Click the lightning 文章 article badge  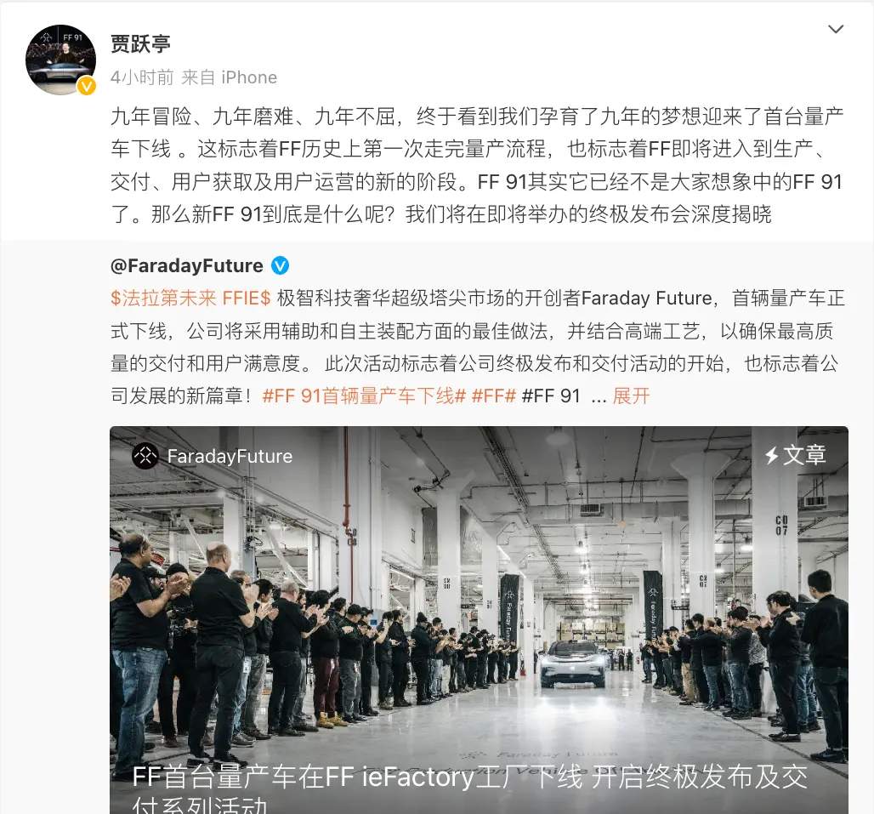(x=796, y=455)
